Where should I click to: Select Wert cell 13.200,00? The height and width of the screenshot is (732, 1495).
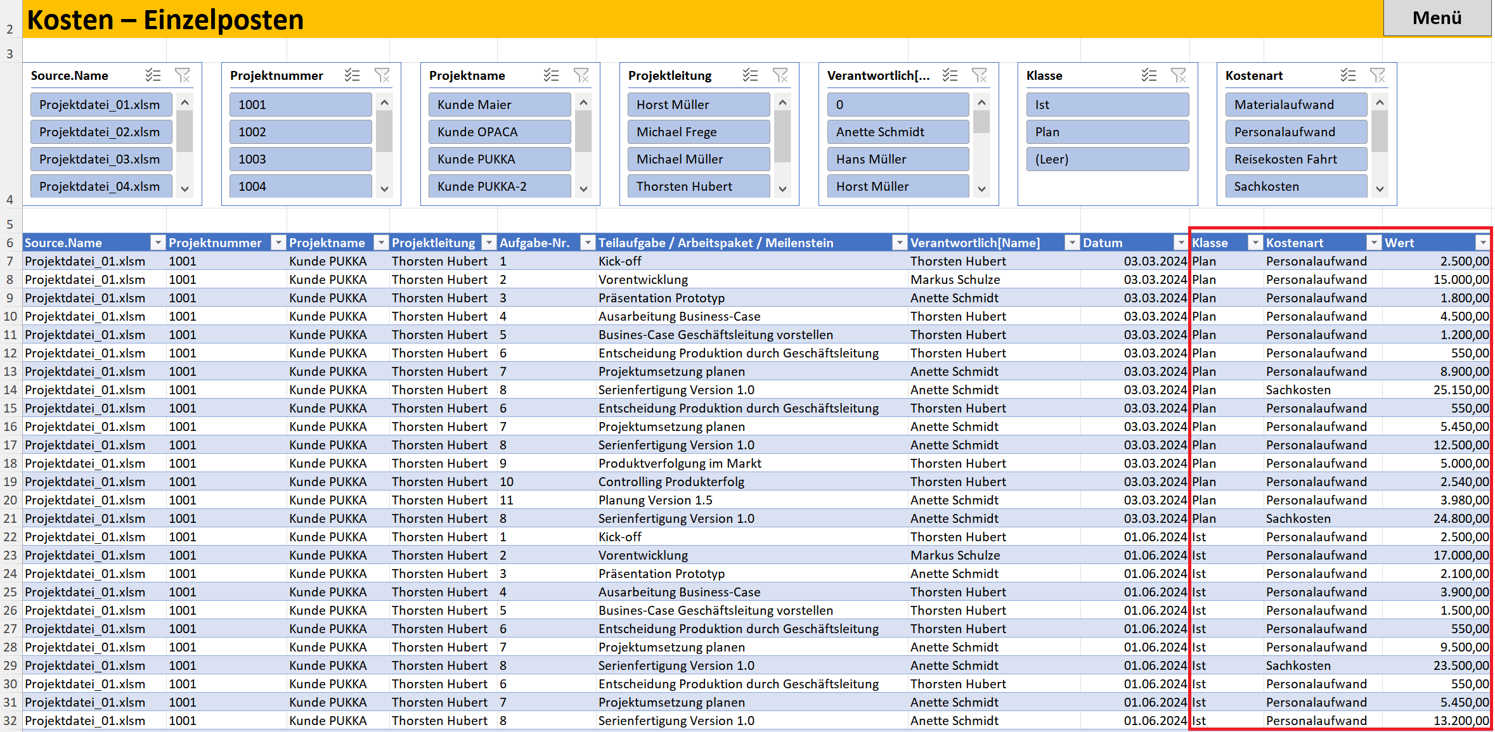point(1437,721)
